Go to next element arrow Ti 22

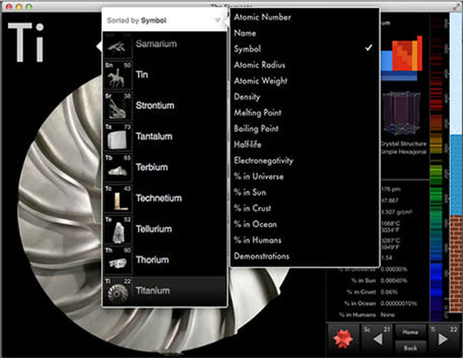point(443,339)
